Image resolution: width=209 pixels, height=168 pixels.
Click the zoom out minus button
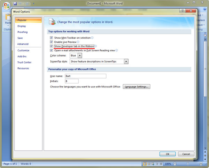click(x=175, y=164)
